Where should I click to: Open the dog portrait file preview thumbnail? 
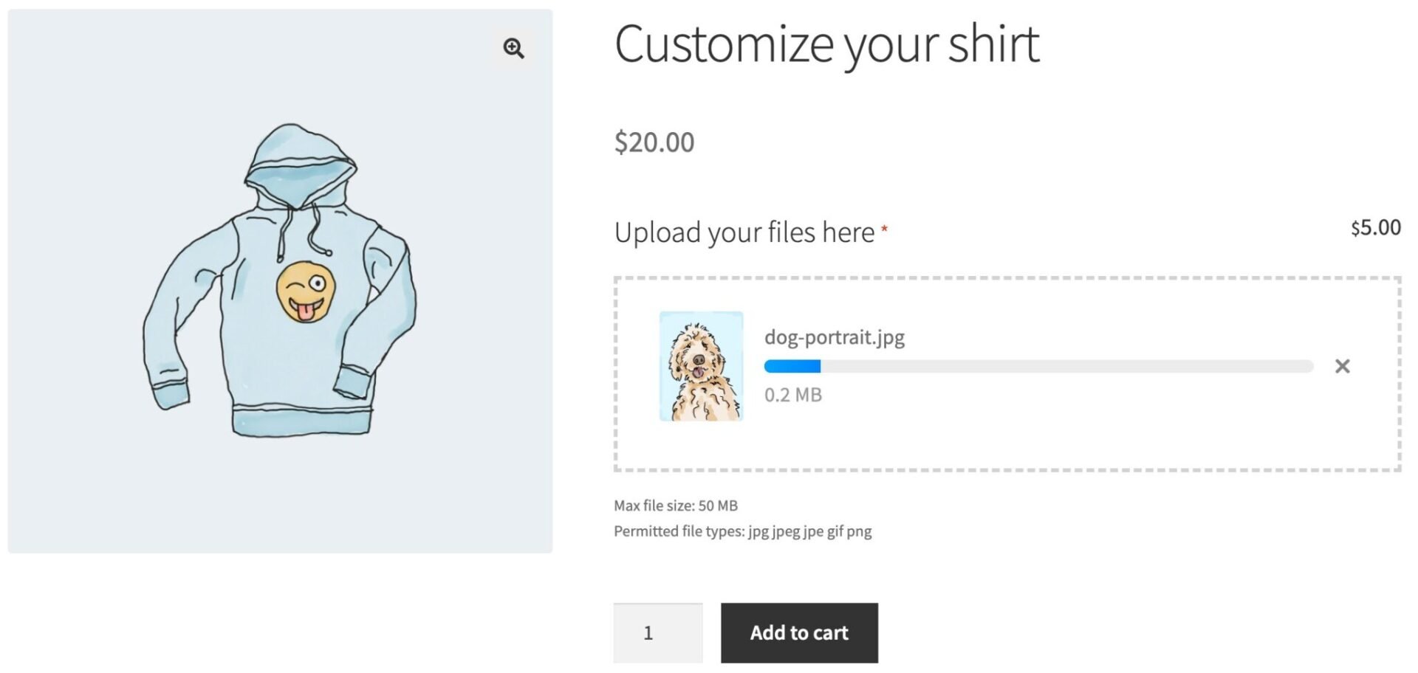pos(702,367)
